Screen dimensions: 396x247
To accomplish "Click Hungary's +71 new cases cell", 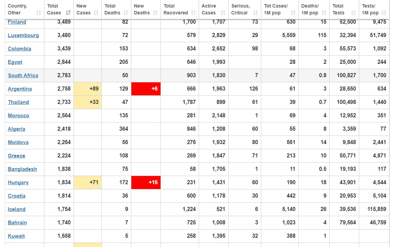I will click(88, 182).
